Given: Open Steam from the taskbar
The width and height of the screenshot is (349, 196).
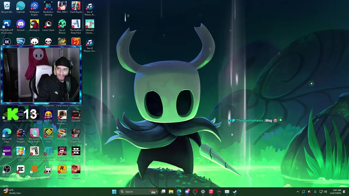Looking at the screenshot, I should (x=235, y=192).
